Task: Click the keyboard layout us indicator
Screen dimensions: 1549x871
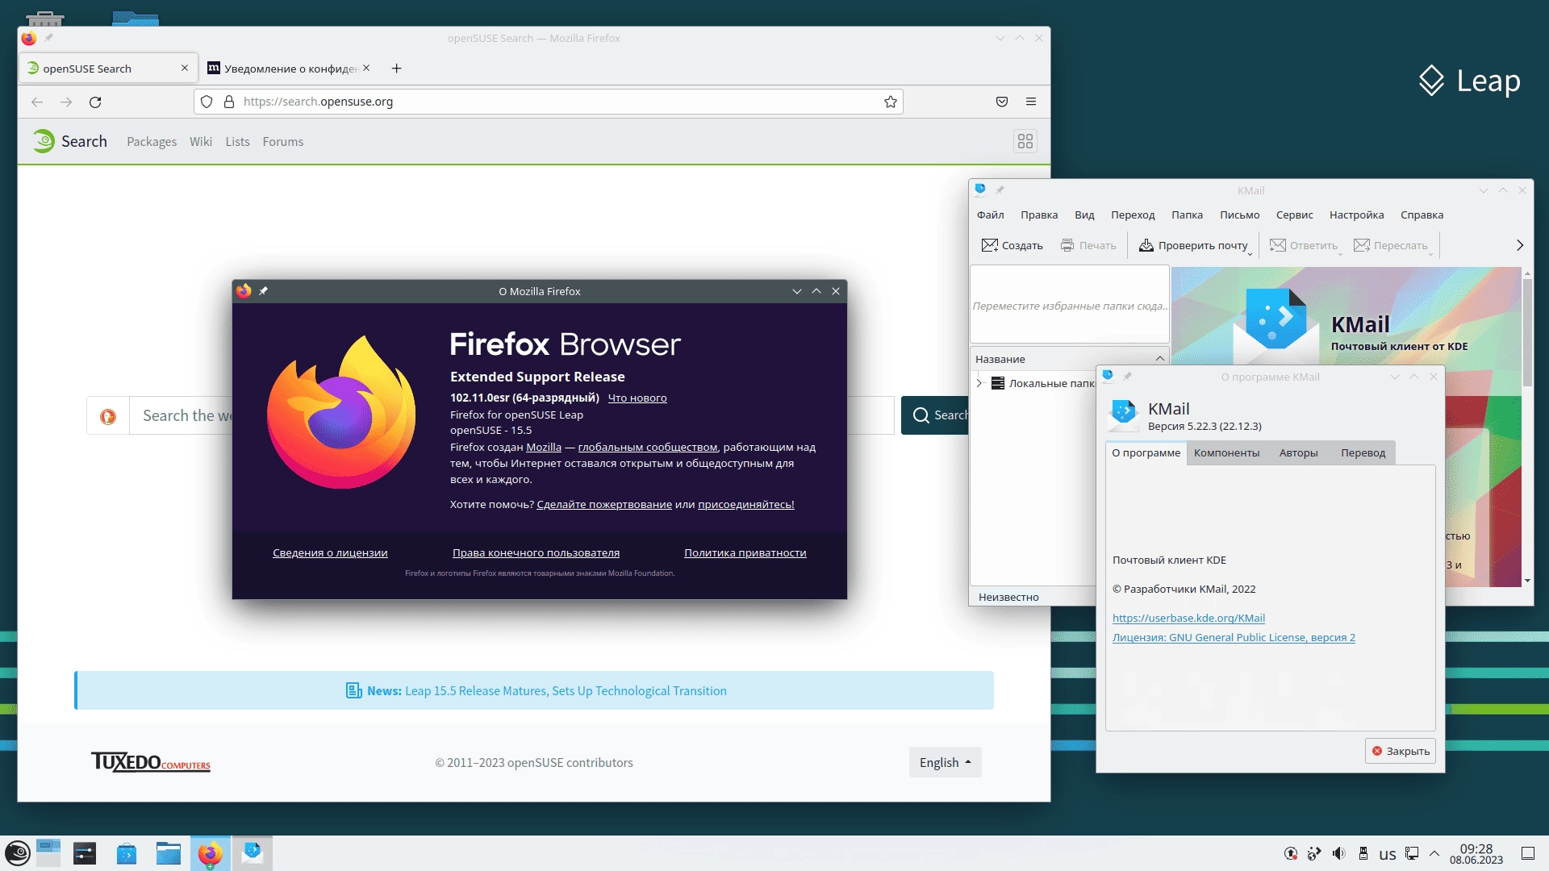Action: 1388,854
